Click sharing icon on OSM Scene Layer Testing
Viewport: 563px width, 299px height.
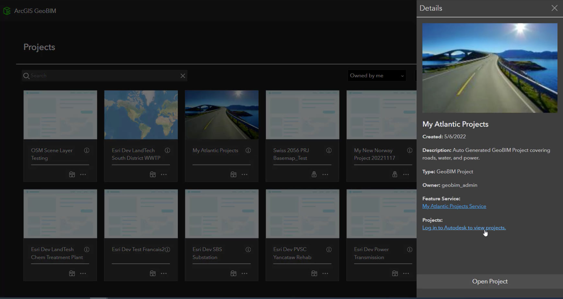(72, 174)
